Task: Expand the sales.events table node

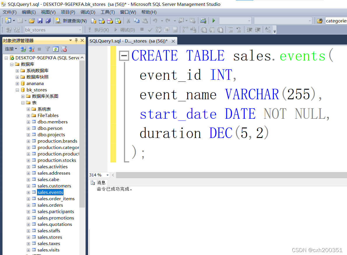Action: coord(28,192)
